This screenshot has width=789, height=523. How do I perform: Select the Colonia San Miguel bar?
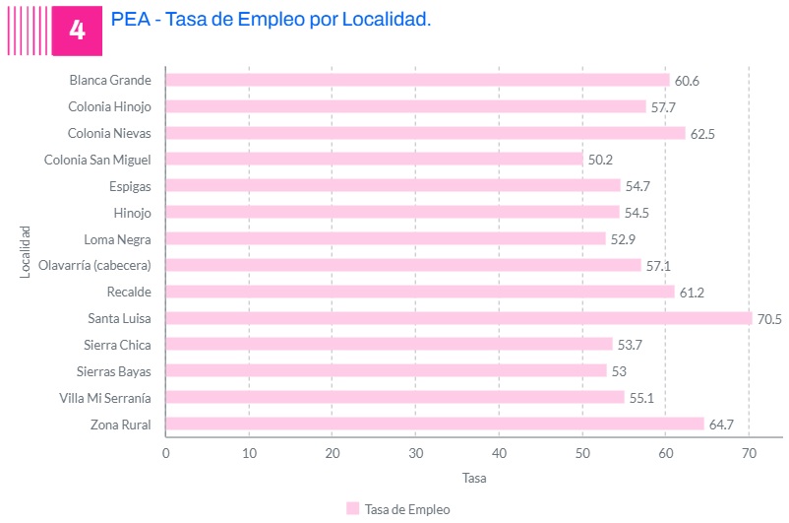pos(374,159)
